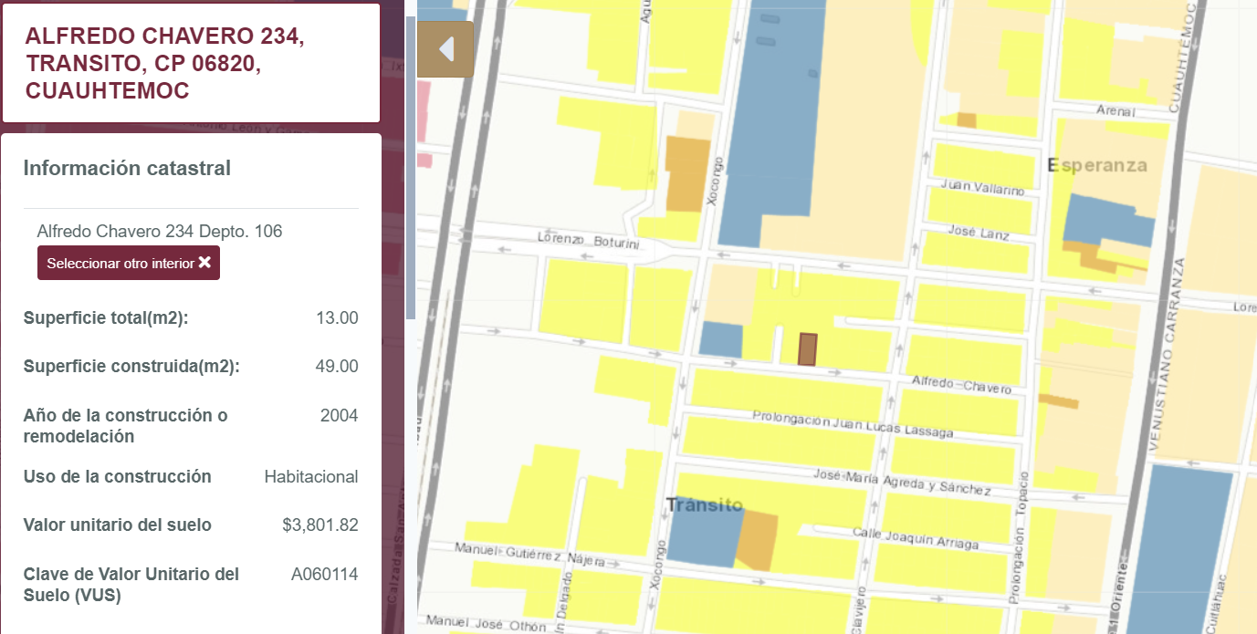1257x634 pixels.
Task: Select the VUS key value A060114
Action: (325, 575)
